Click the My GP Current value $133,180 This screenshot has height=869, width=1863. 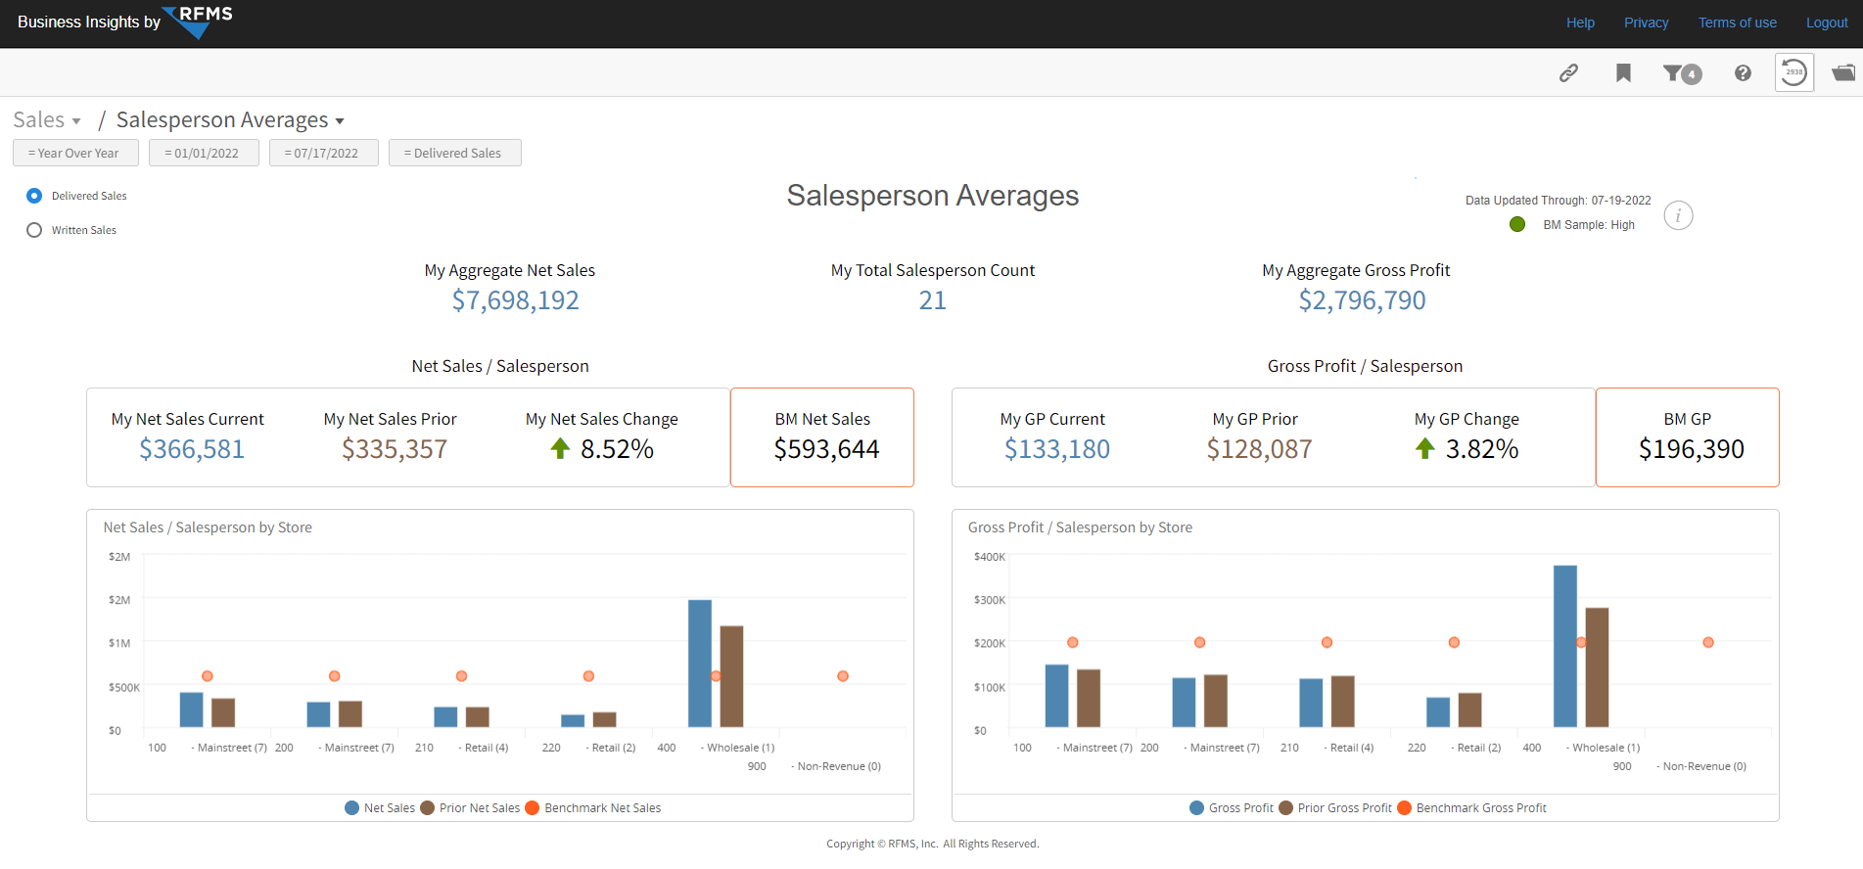point(1057,449)
